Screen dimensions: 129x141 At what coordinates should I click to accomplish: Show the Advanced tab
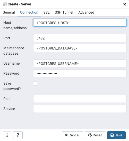[86, 12]
